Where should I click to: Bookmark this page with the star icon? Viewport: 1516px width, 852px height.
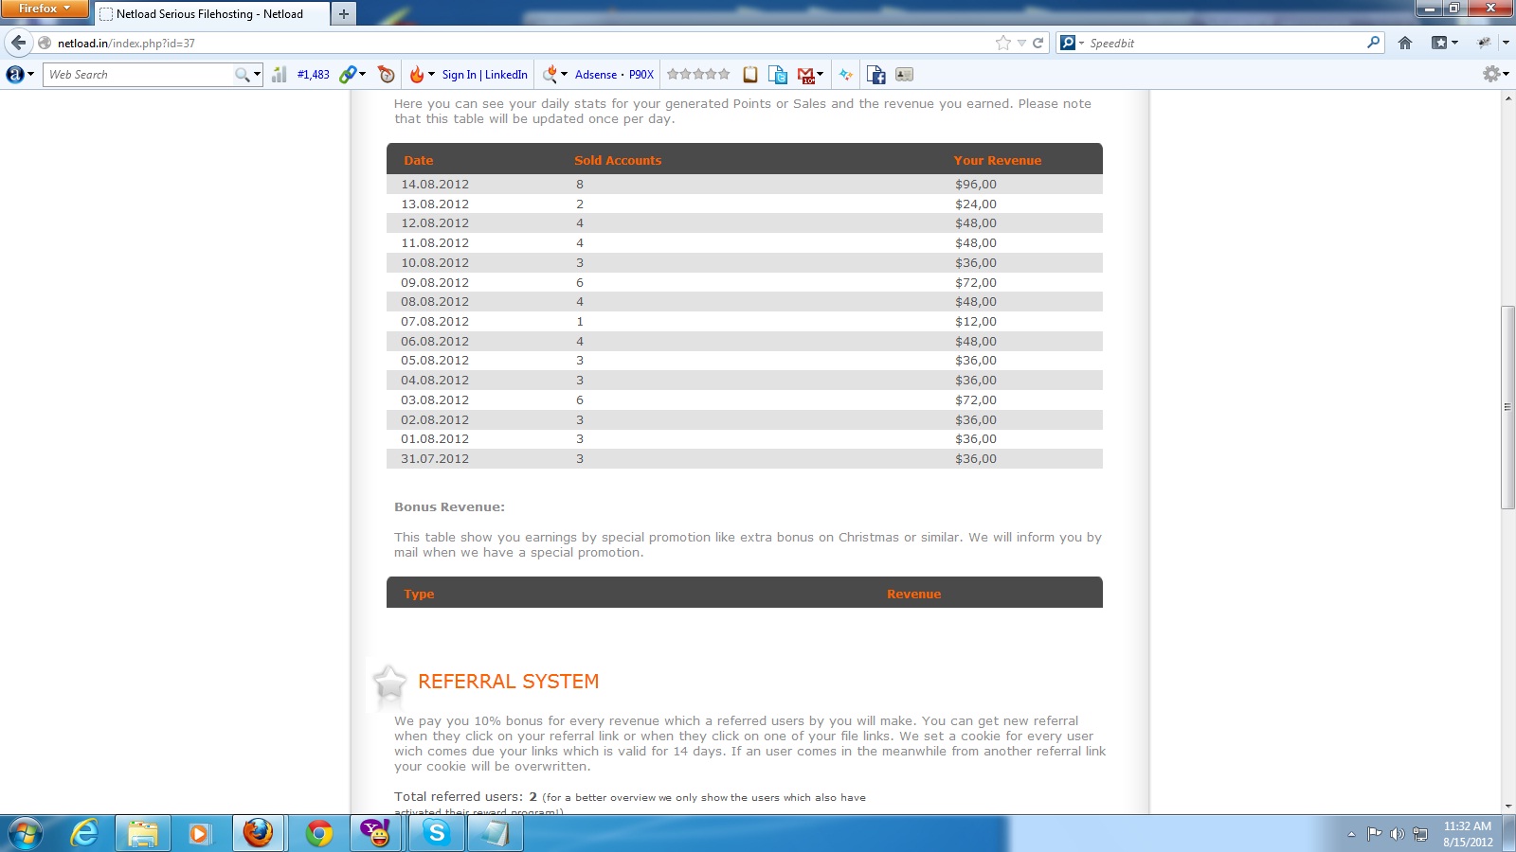pos(1003,43)
